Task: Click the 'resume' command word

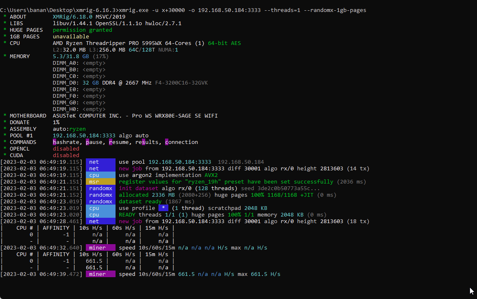Action: [x=119, y=142]
